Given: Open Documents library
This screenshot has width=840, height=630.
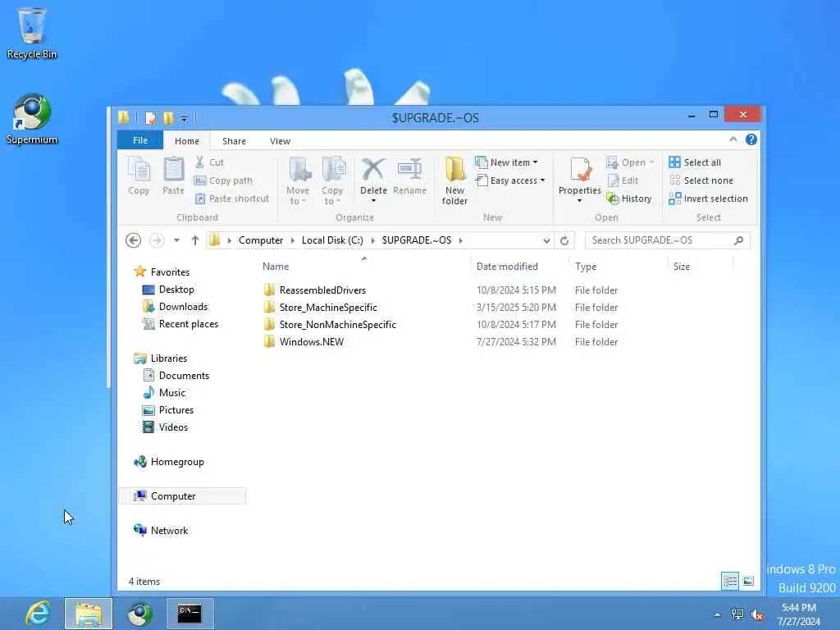Looking at the screenshot, I should coord(176,376).
